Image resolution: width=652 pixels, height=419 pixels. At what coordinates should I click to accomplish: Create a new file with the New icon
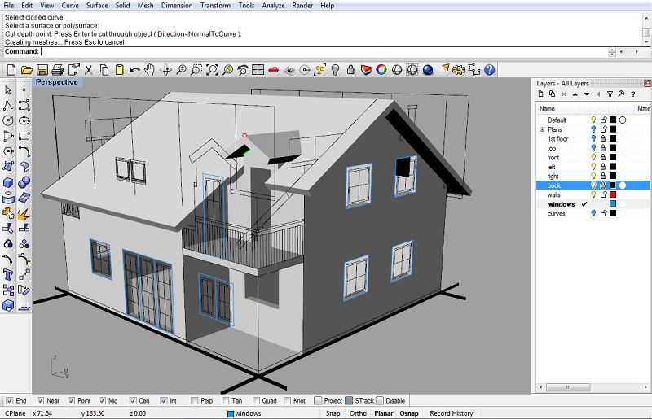click(x=11, y=70)
